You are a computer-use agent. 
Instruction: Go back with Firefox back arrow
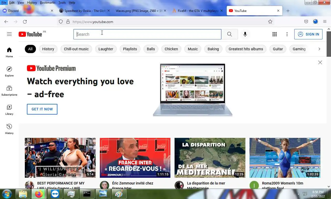point(6,22)
